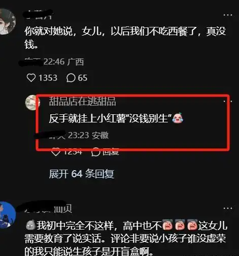The width and height of the screenshot is (239, 256).
Task: Tap the crying-laughing emoji after 没钱别生
Action: point(178,118)
